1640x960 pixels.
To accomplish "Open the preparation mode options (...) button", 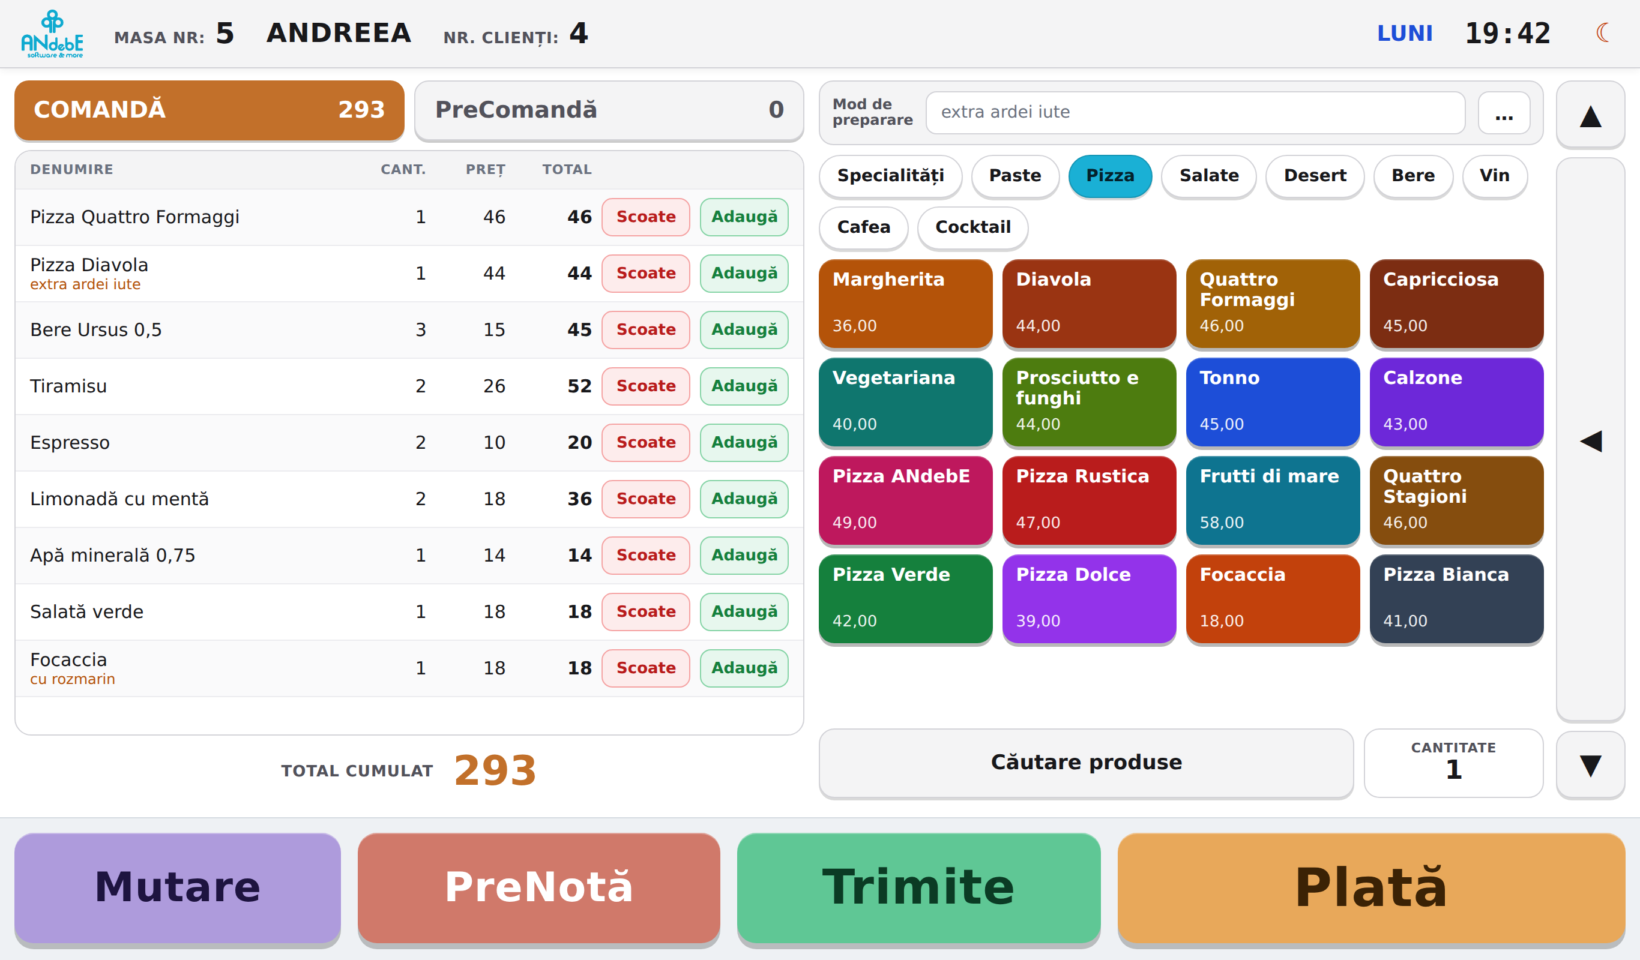I will coord(1503,113).
